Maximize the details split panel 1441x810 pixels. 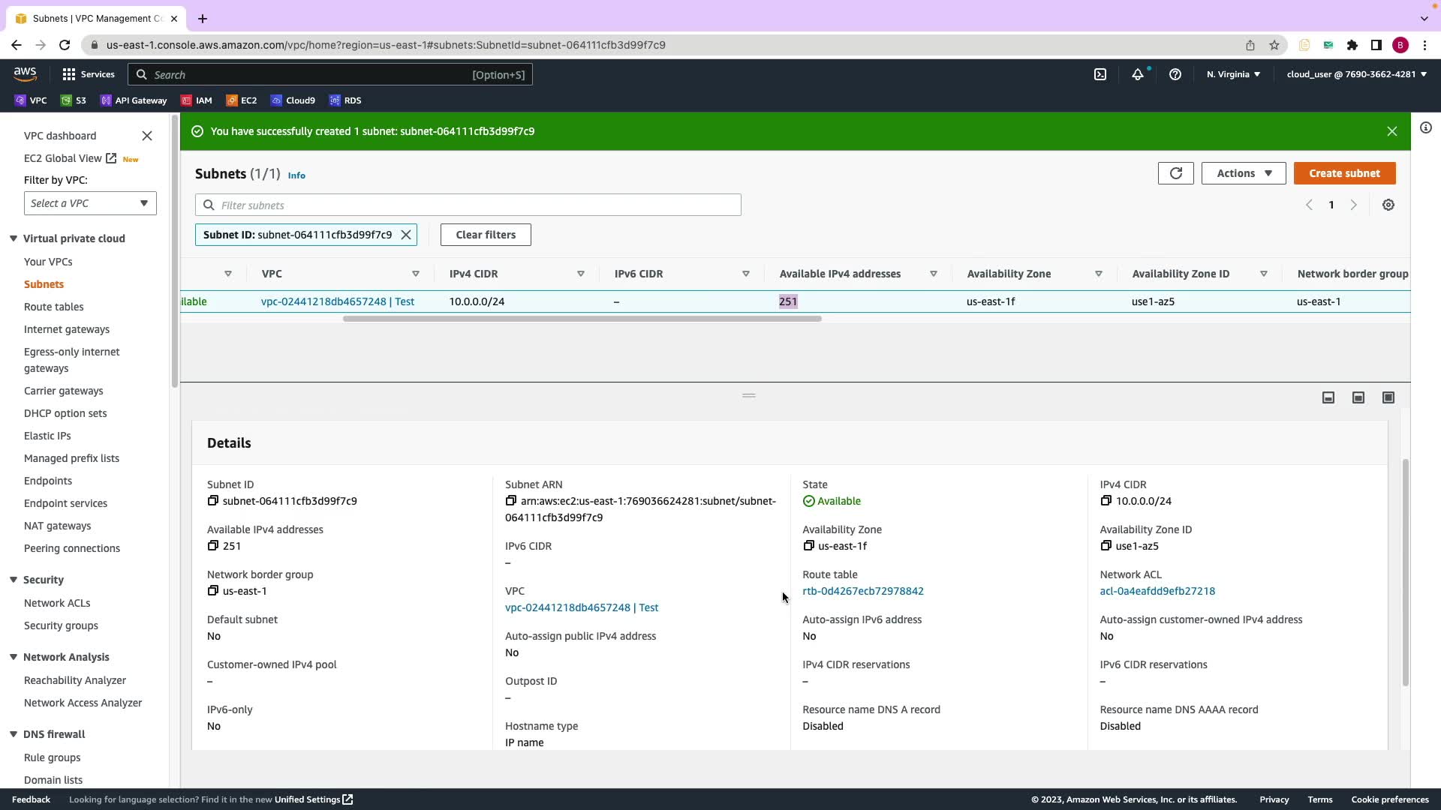click(1388, 397)
